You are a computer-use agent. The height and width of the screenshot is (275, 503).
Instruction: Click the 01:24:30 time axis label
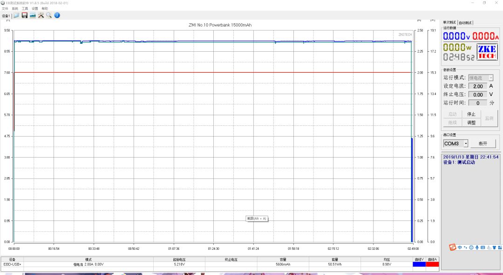pyautogui.click(x=213, y=249)
